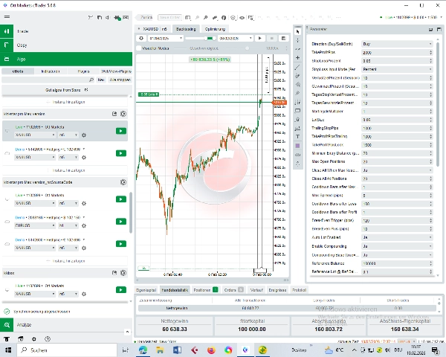Open Firefox from the taskbar
This screenshot has height=357, width=446.
tap(211, 350)
